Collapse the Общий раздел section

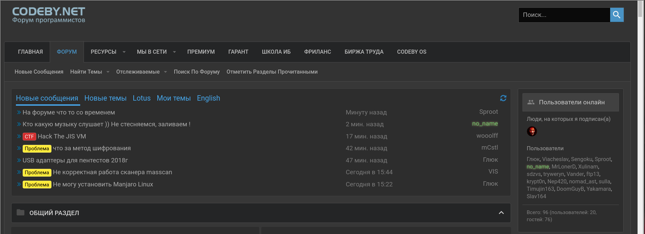point(501,213)
